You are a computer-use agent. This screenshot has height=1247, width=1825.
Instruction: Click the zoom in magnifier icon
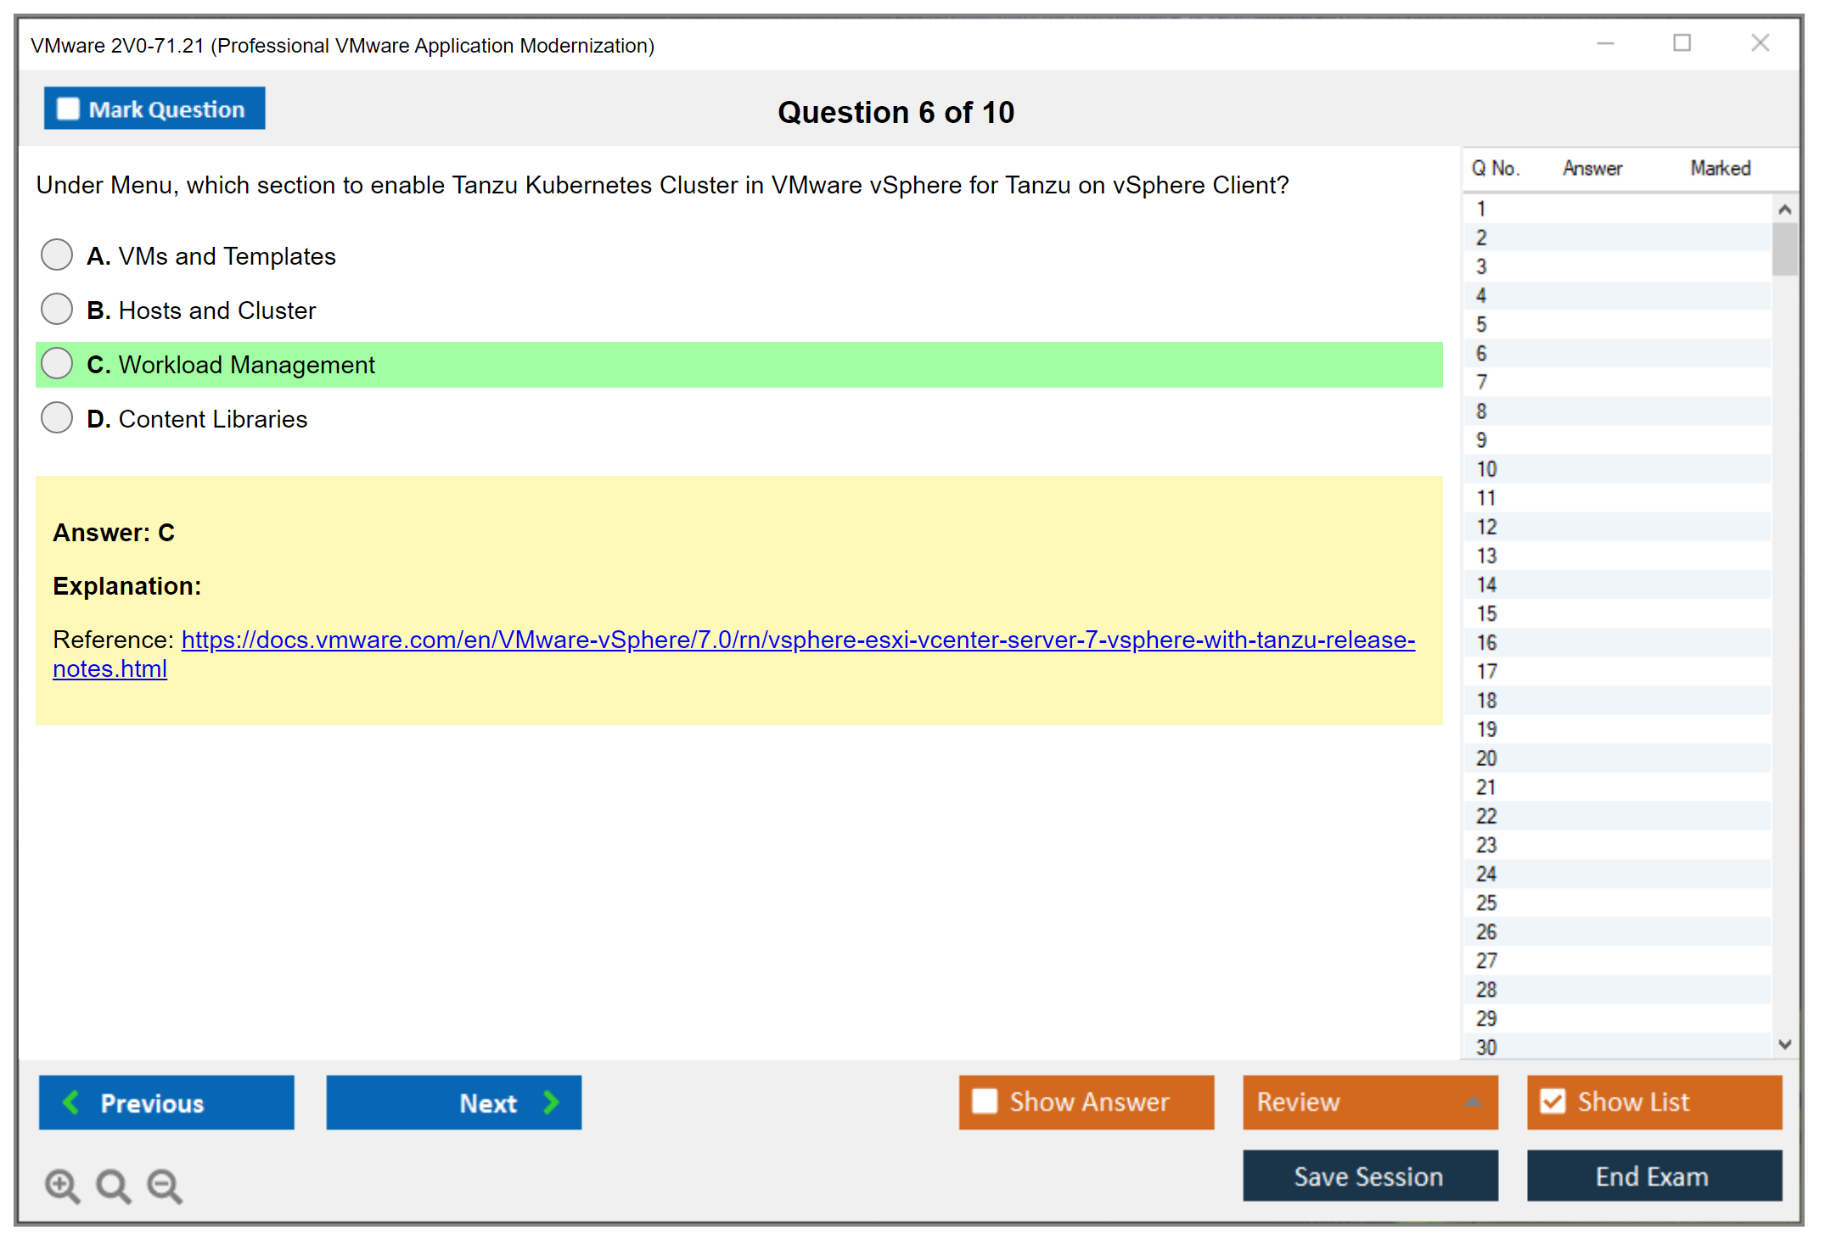[x=62, y=1185]
